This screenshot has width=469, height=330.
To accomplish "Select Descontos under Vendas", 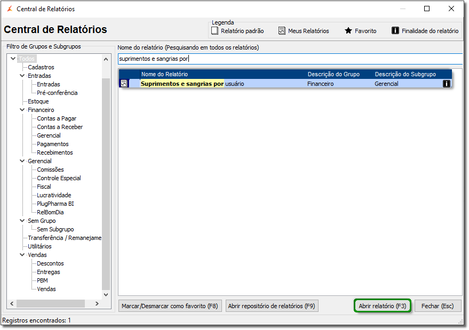I will click(50, 263).
